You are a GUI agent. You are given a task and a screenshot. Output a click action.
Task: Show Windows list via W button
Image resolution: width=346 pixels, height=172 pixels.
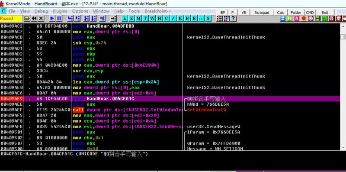click(153, 18)
